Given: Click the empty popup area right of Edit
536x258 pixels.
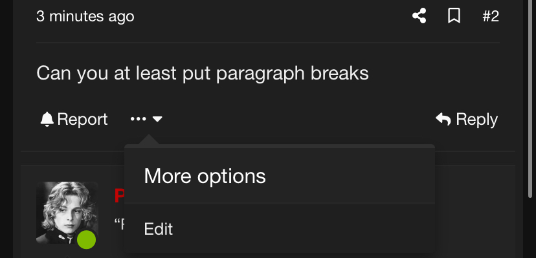Looking at the screenshot, I should tap(304, 229).
